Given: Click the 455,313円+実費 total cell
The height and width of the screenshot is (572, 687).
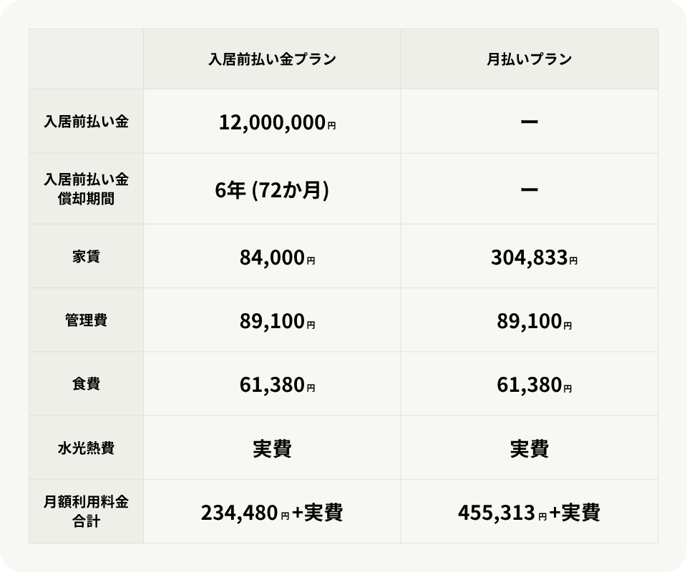Looking at the screenshot, I should click(x=530, y=513).
